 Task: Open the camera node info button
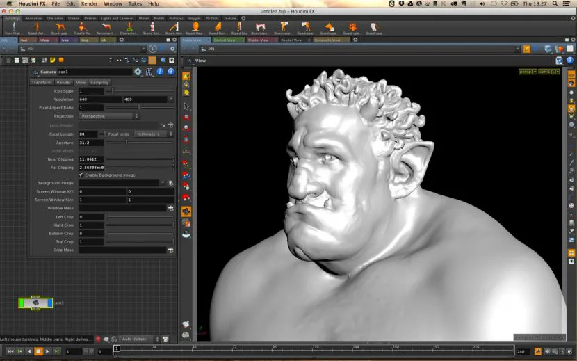pos(160,72)
